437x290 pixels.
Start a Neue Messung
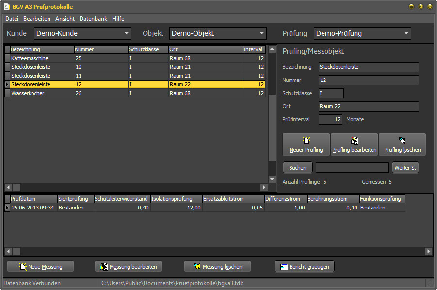point(40,266)
